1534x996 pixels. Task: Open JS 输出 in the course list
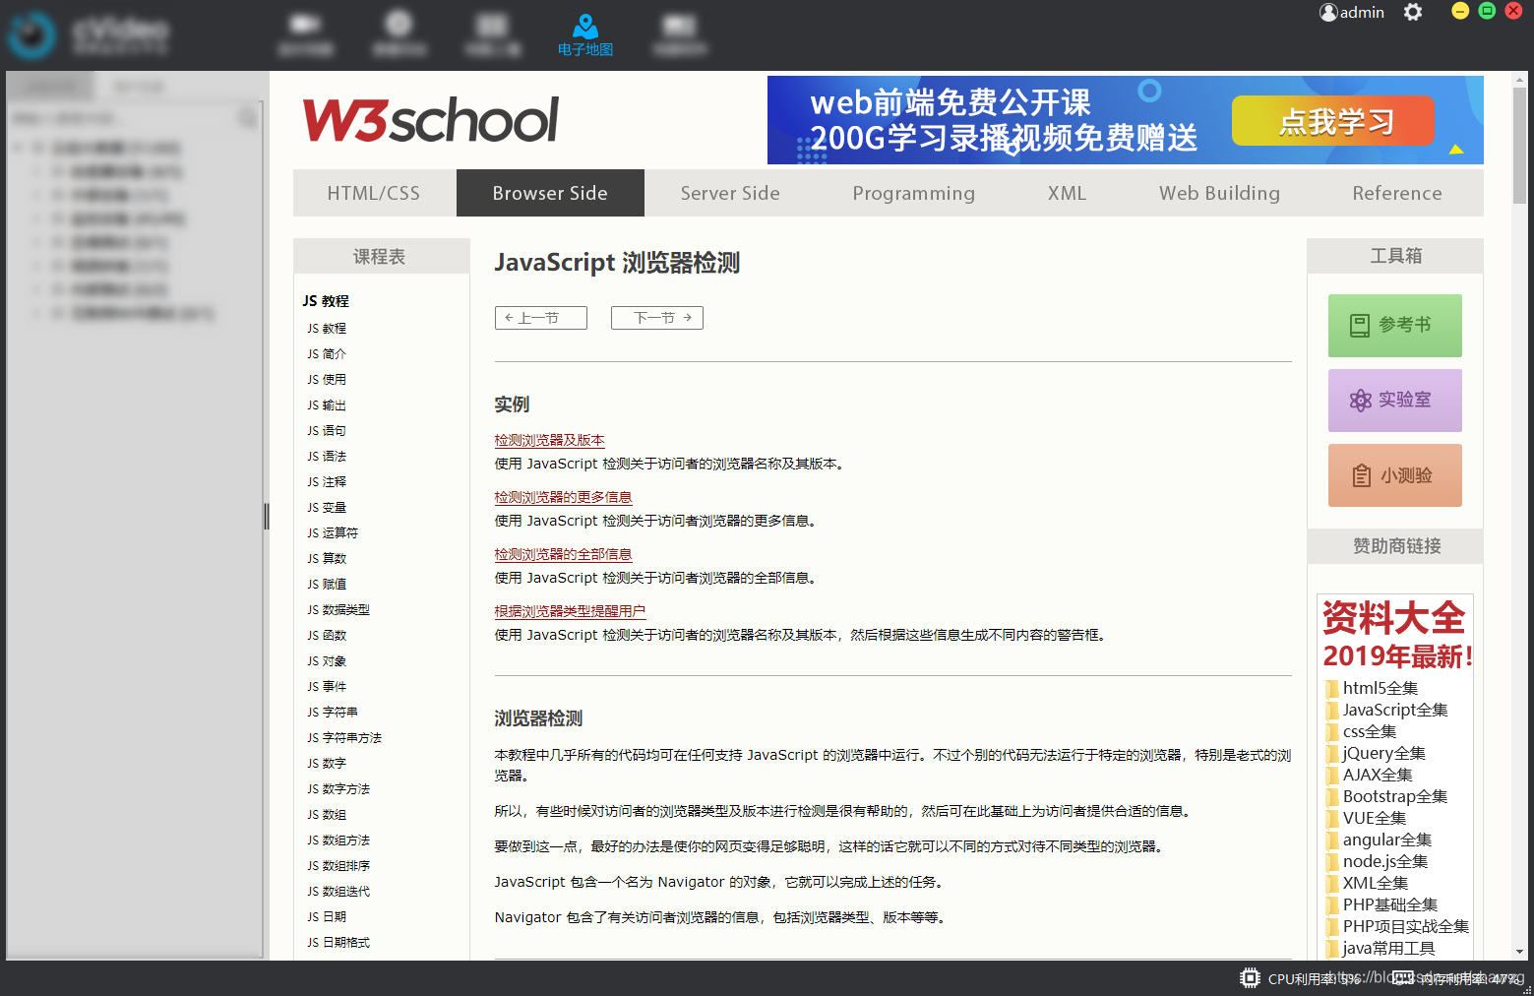point(327,405)
